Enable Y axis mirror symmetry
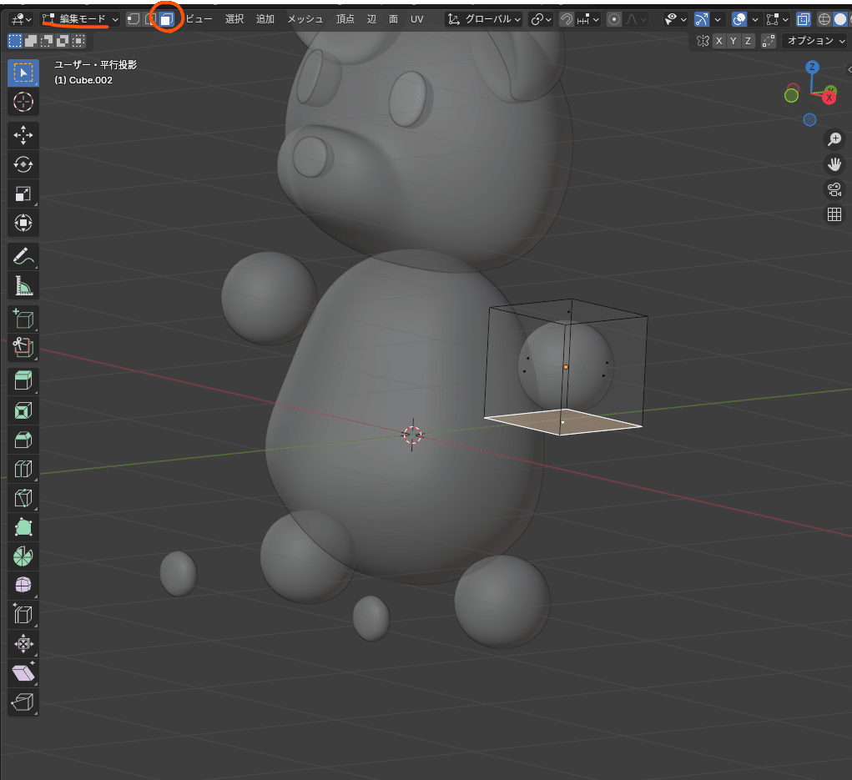The height and width of the screenshot is (780, 852). coord(734,41)
